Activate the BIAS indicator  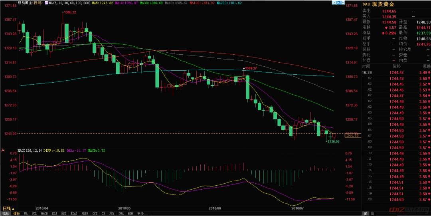click(74, 214)
